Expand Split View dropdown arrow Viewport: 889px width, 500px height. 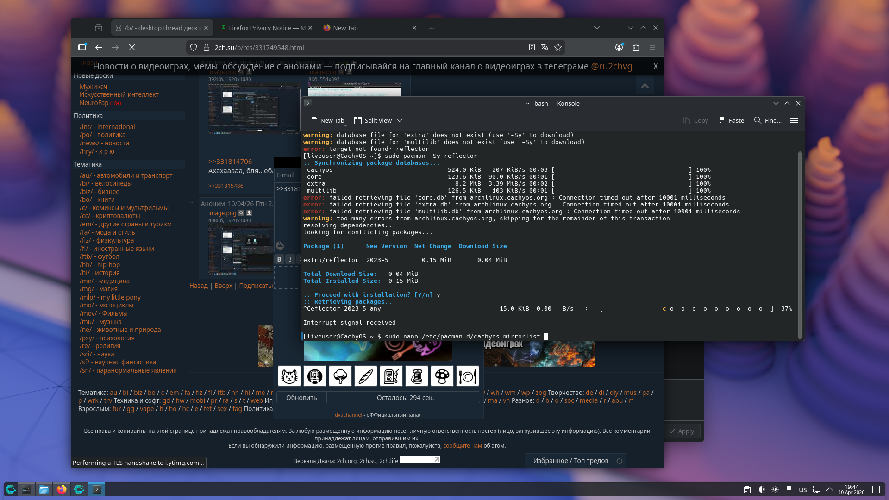(400, 121)
